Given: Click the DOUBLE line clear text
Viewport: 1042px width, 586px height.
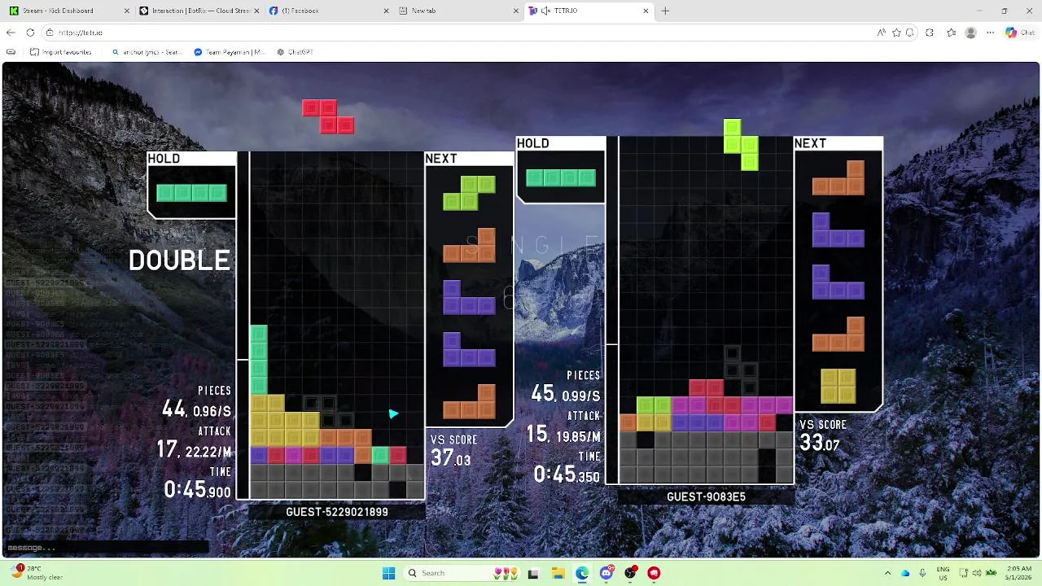Looking at the screenshot, I should [x=180, y=260].
